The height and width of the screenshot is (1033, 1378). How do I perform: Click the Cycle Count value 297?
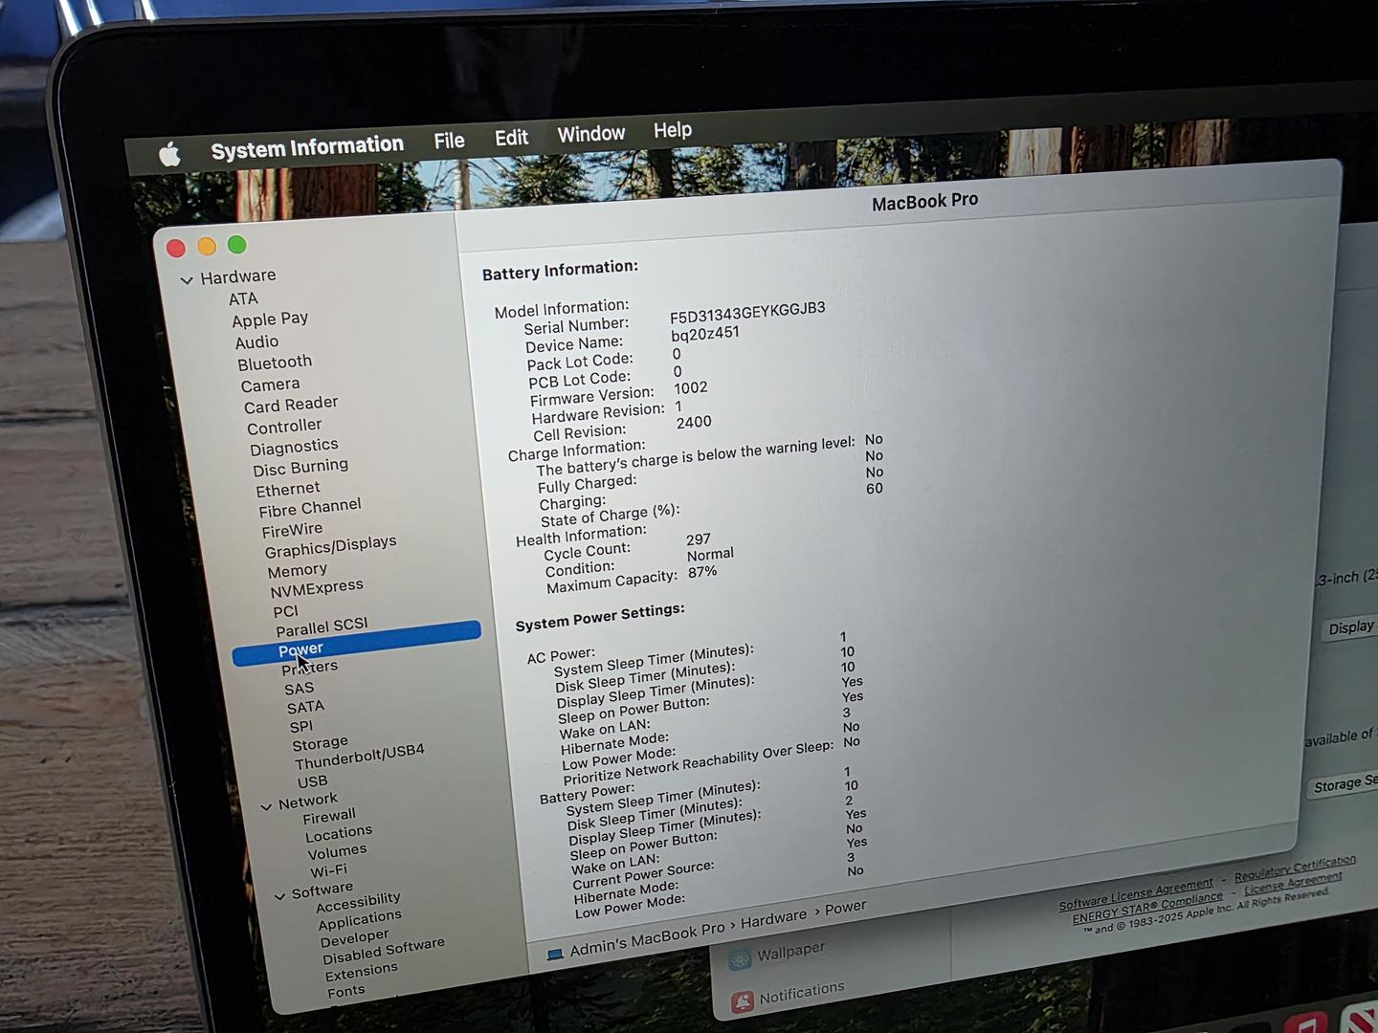point(698,539)
